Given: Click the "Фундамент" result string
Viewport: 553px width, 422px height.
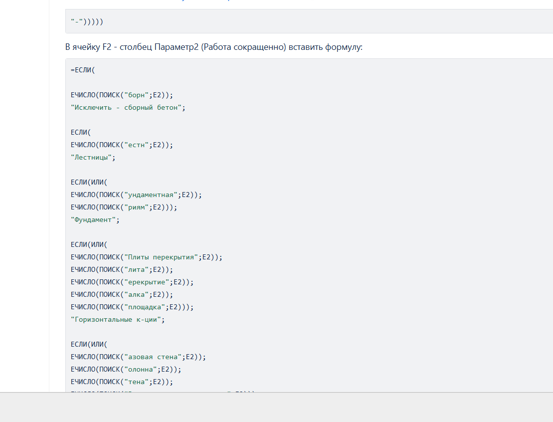Looking at the screenshot, I should (95, 219).
